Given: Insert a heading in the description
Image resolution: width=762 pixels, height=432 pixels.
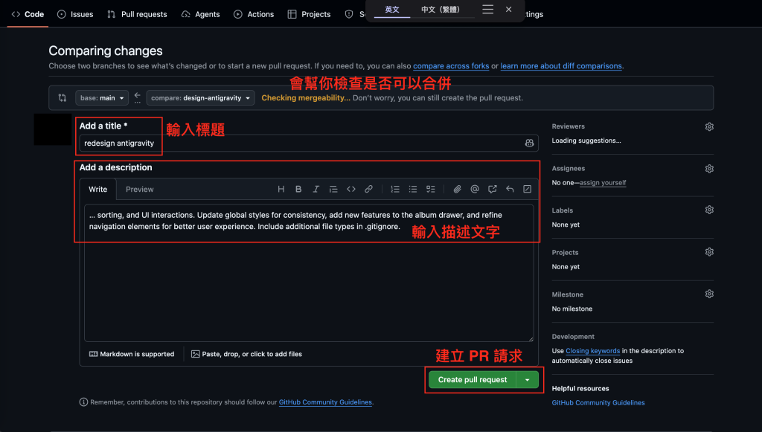Looking at the screenshot, I should pos(281,190).
